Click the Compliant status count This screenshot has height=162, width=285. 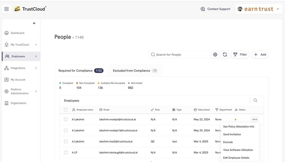click(x=60, y=88)
